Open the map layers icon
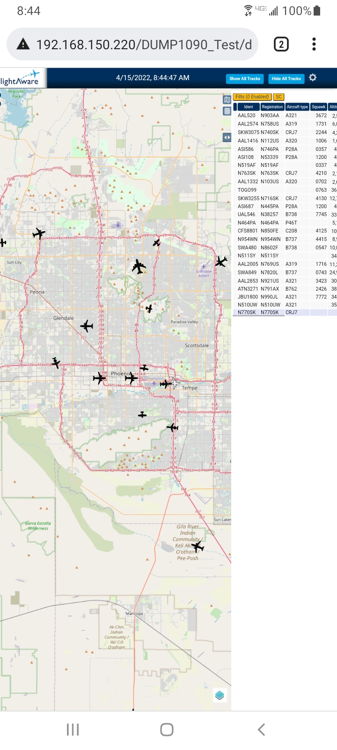Viewport: 337px width, 750px height. pyautogui.click(x=220, y=695)
